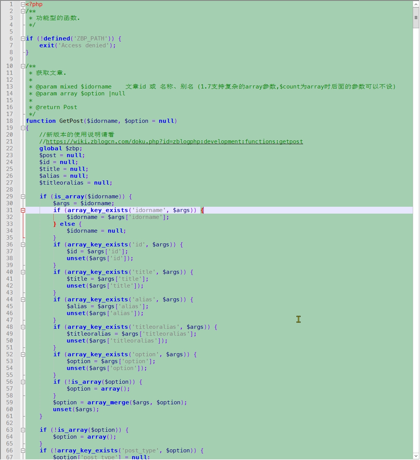Place cursor on 'function GetPost' declaration

pos(101,121)
